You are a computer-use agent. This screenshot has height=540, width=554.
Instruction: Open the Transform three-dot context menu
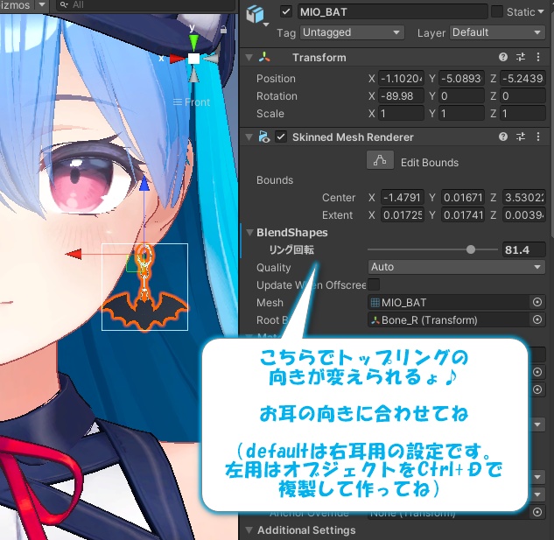(538, 57)
